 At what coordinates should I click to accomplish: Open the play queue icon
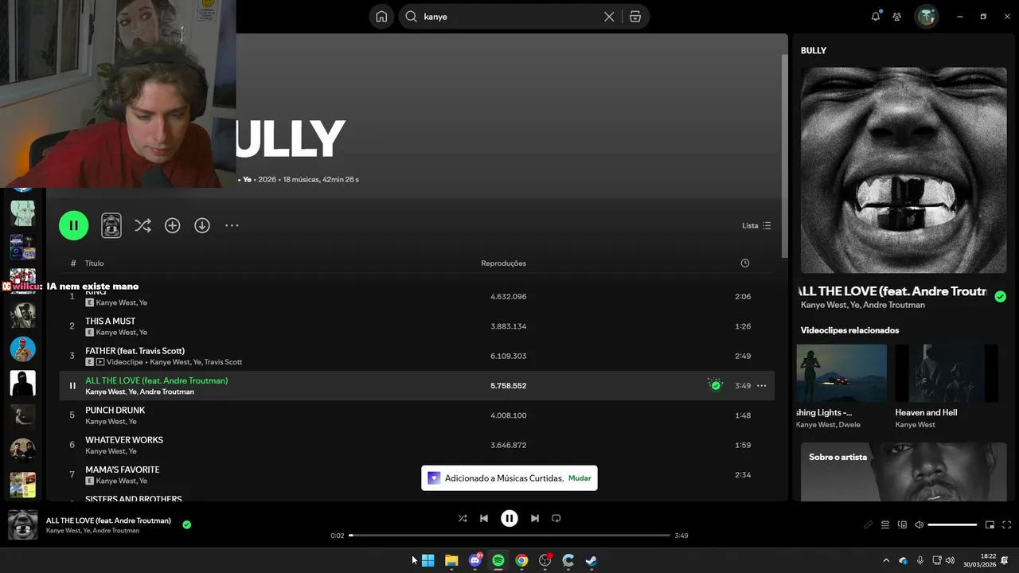(x=885, y=525)
